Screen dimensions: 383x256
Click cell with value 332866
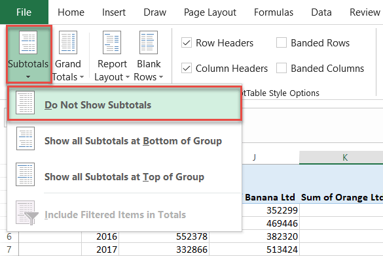(164, 249)
